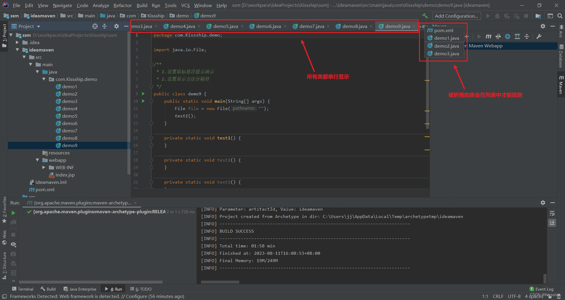Click the Run console horizontal scrollbar
The height and width of the screenshot is (300, 565).
[220, 282]
